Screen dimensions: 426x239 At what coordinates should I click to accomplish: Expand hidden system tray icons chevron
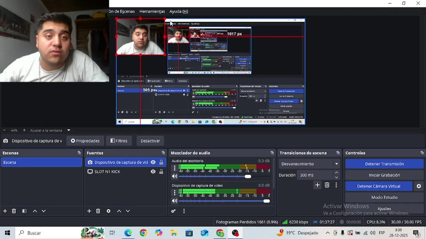(x=327, y=233)
